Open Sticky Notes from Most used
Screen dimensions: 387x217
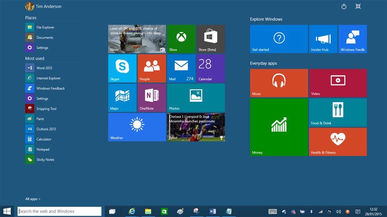click(53, 159)
